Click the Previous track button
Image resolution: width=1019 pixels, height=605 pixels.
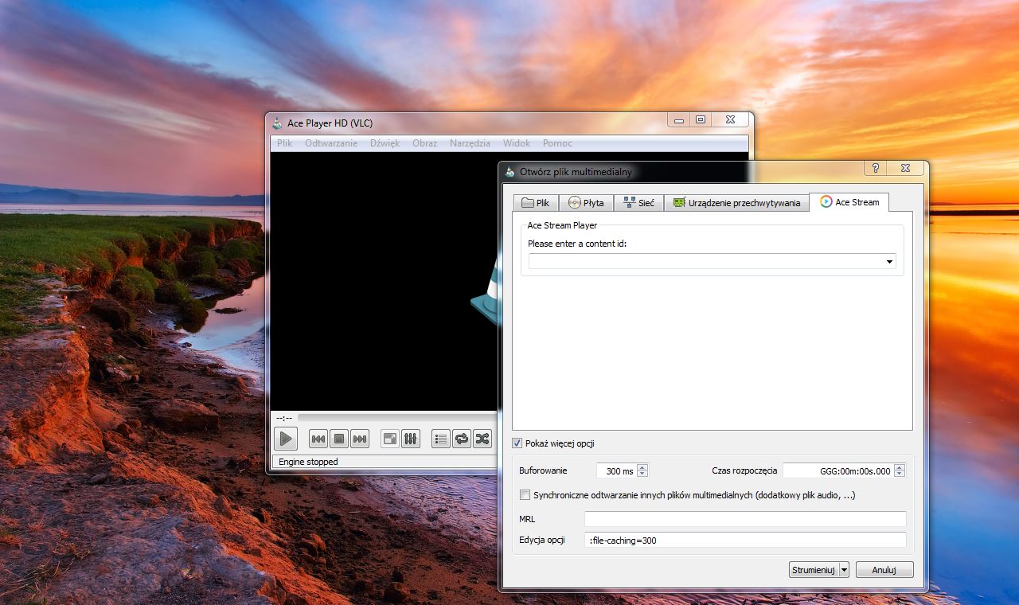[x=318, y=439]
